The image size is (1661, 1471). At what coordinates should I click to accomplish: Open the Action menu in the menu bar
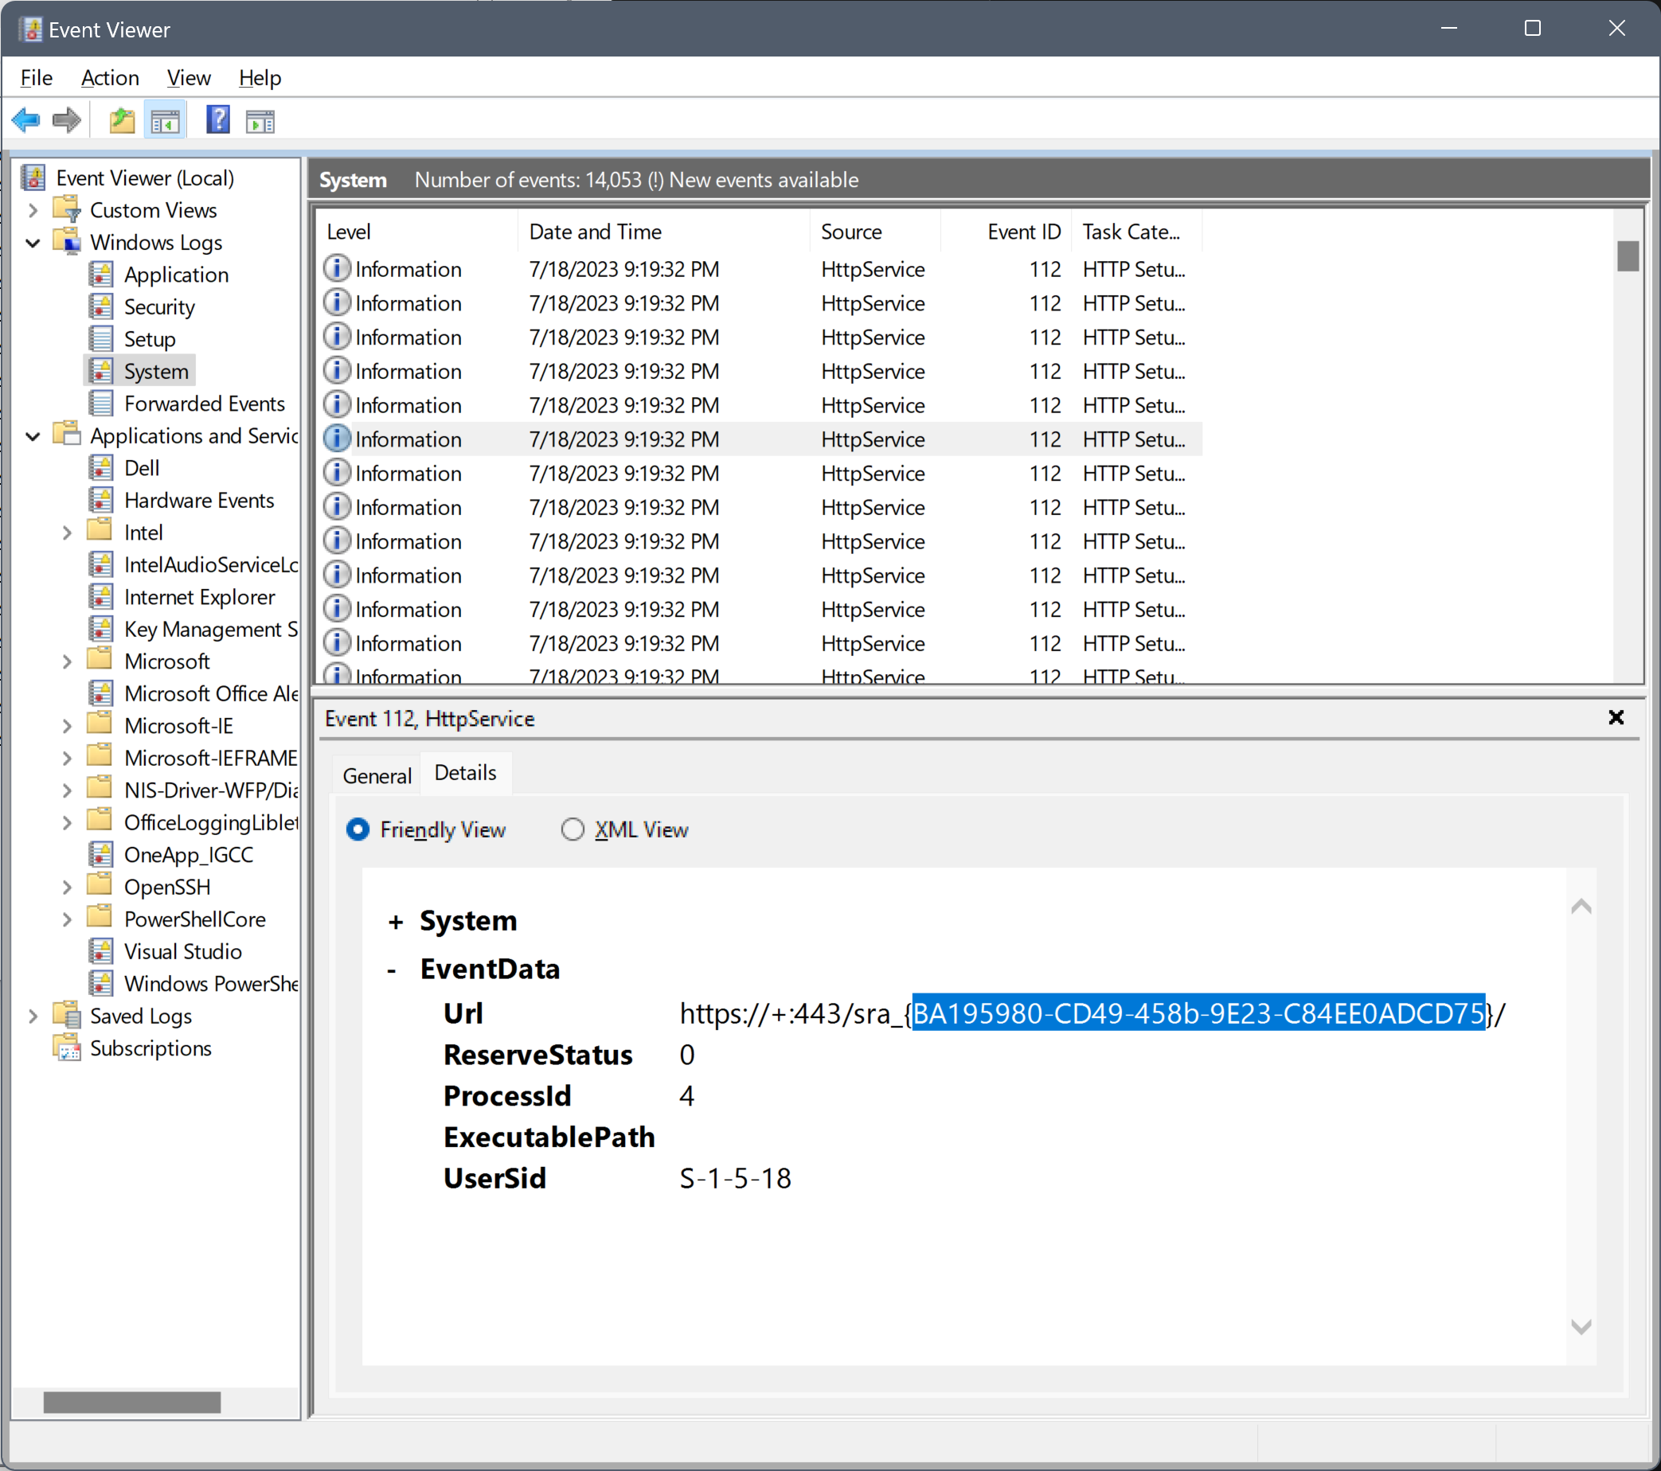click(108, 76)
